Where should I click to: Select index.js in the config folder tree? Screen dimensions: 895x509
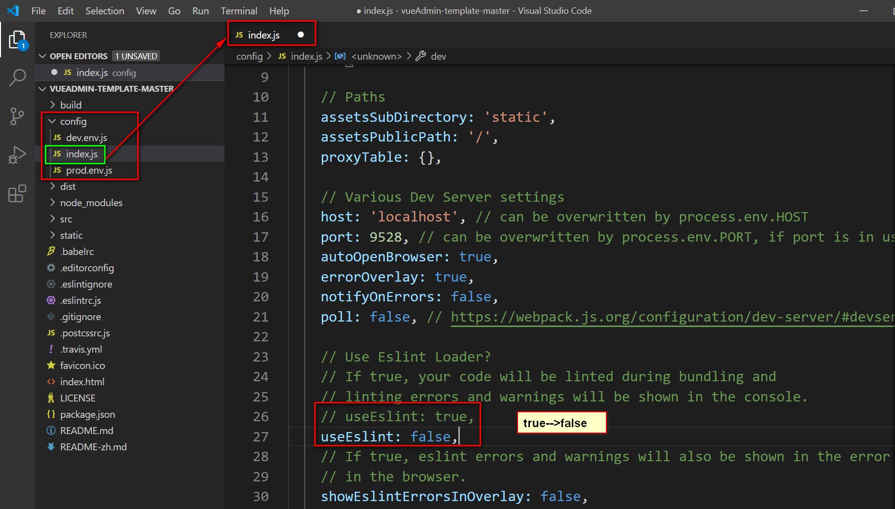(81, 154)
